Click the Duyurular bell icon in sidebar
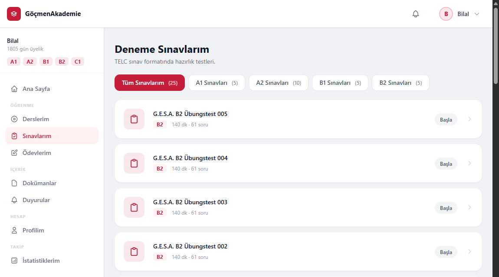 [x=14, y=200]
